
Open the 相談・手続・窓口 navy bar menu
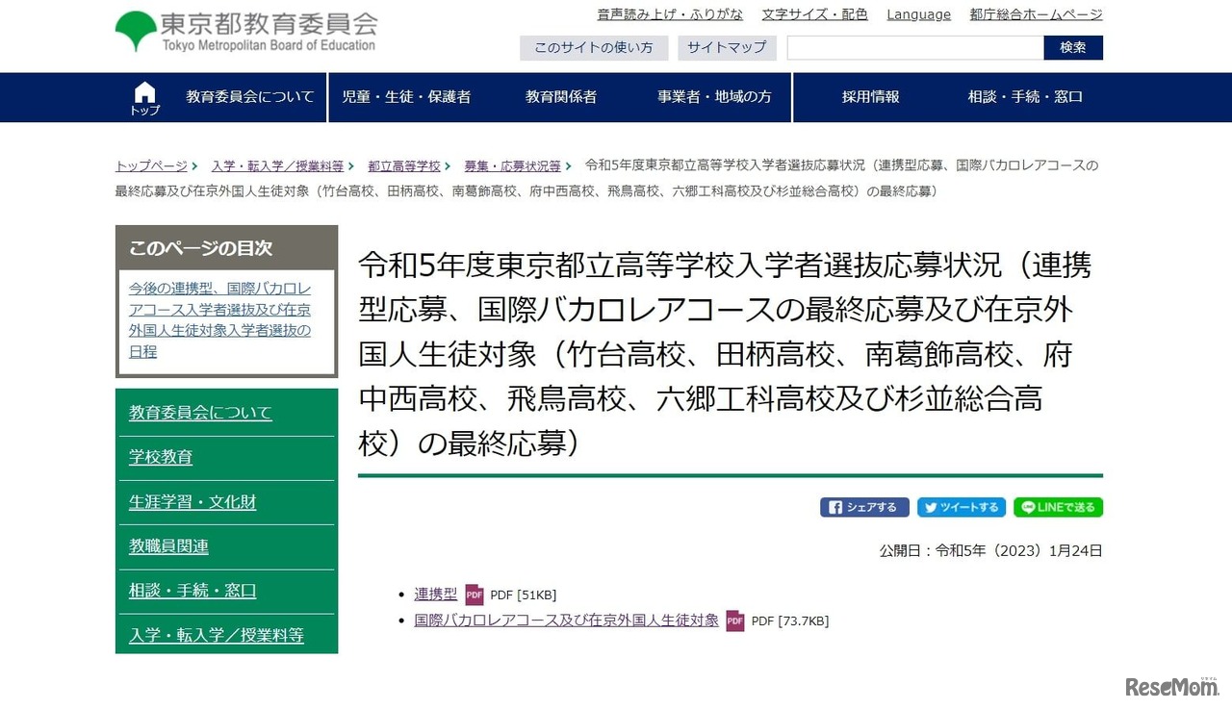pyautogui.click(x=1026, y=97)
